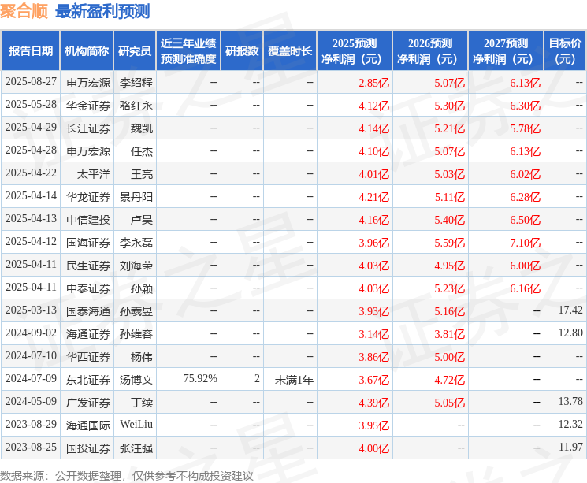Image resolution: width=587 pixels, height=483 pixels.
Task: Click the 国泰海通 institution cell
Action: click(x=88, y=311)
